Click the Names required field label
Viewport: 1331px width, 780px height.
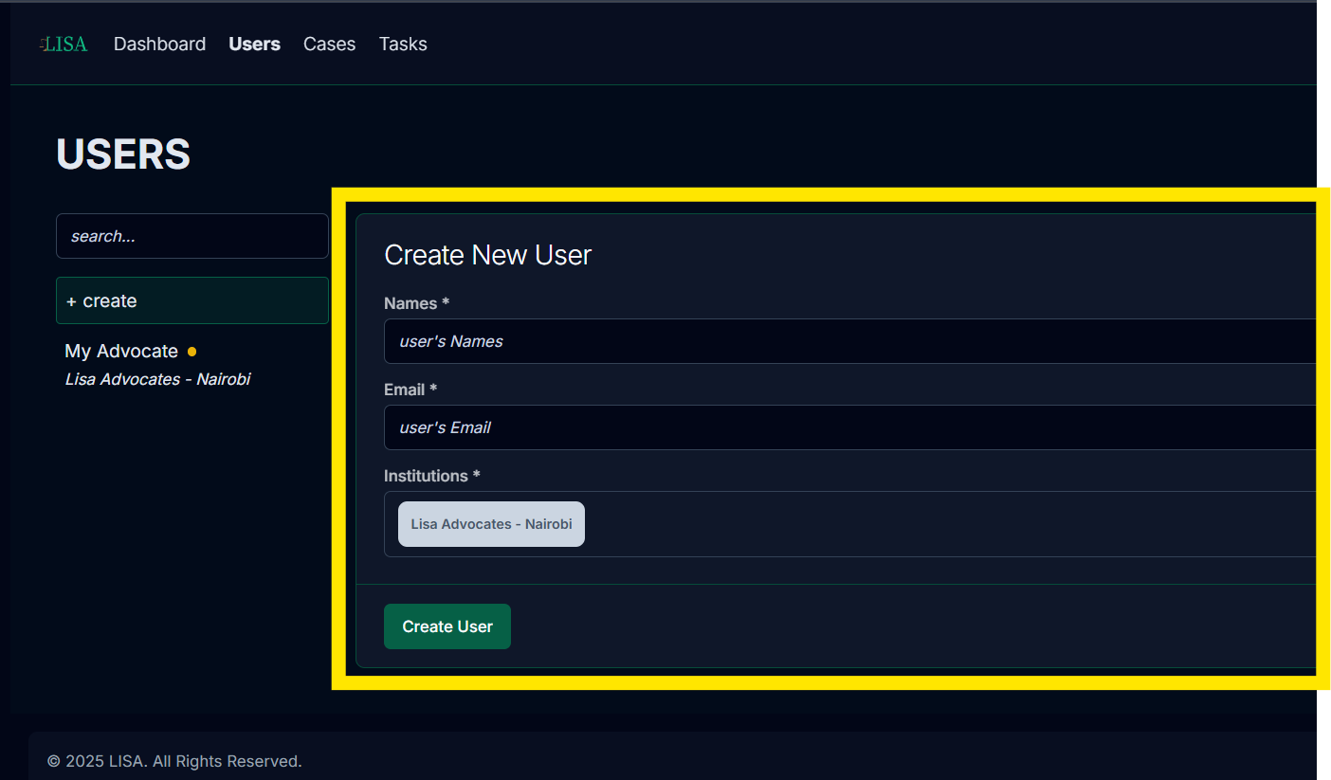416,302
